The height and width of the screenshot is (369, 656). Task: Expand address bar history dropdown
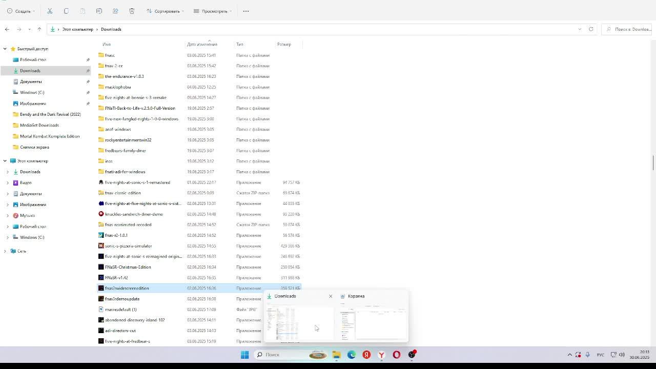coord(580,29)
